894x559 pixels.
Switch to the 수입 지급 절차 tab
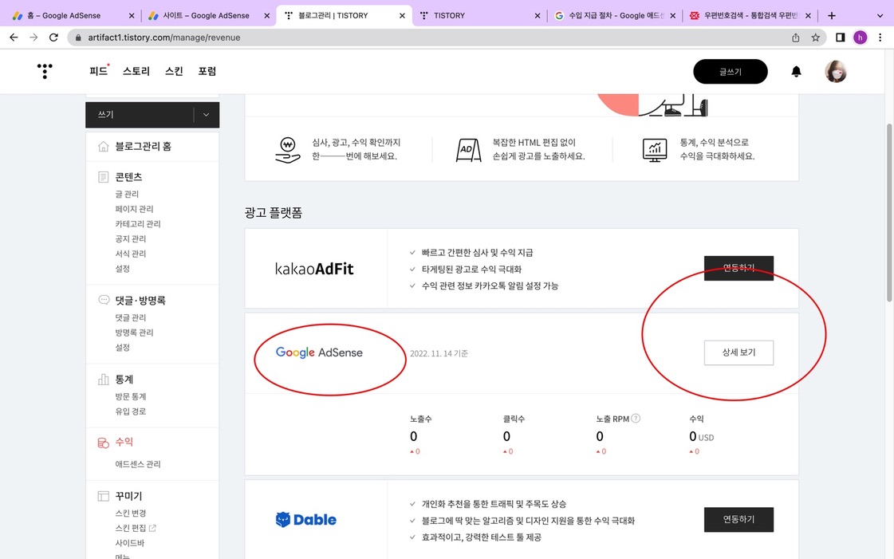point(615,15)
